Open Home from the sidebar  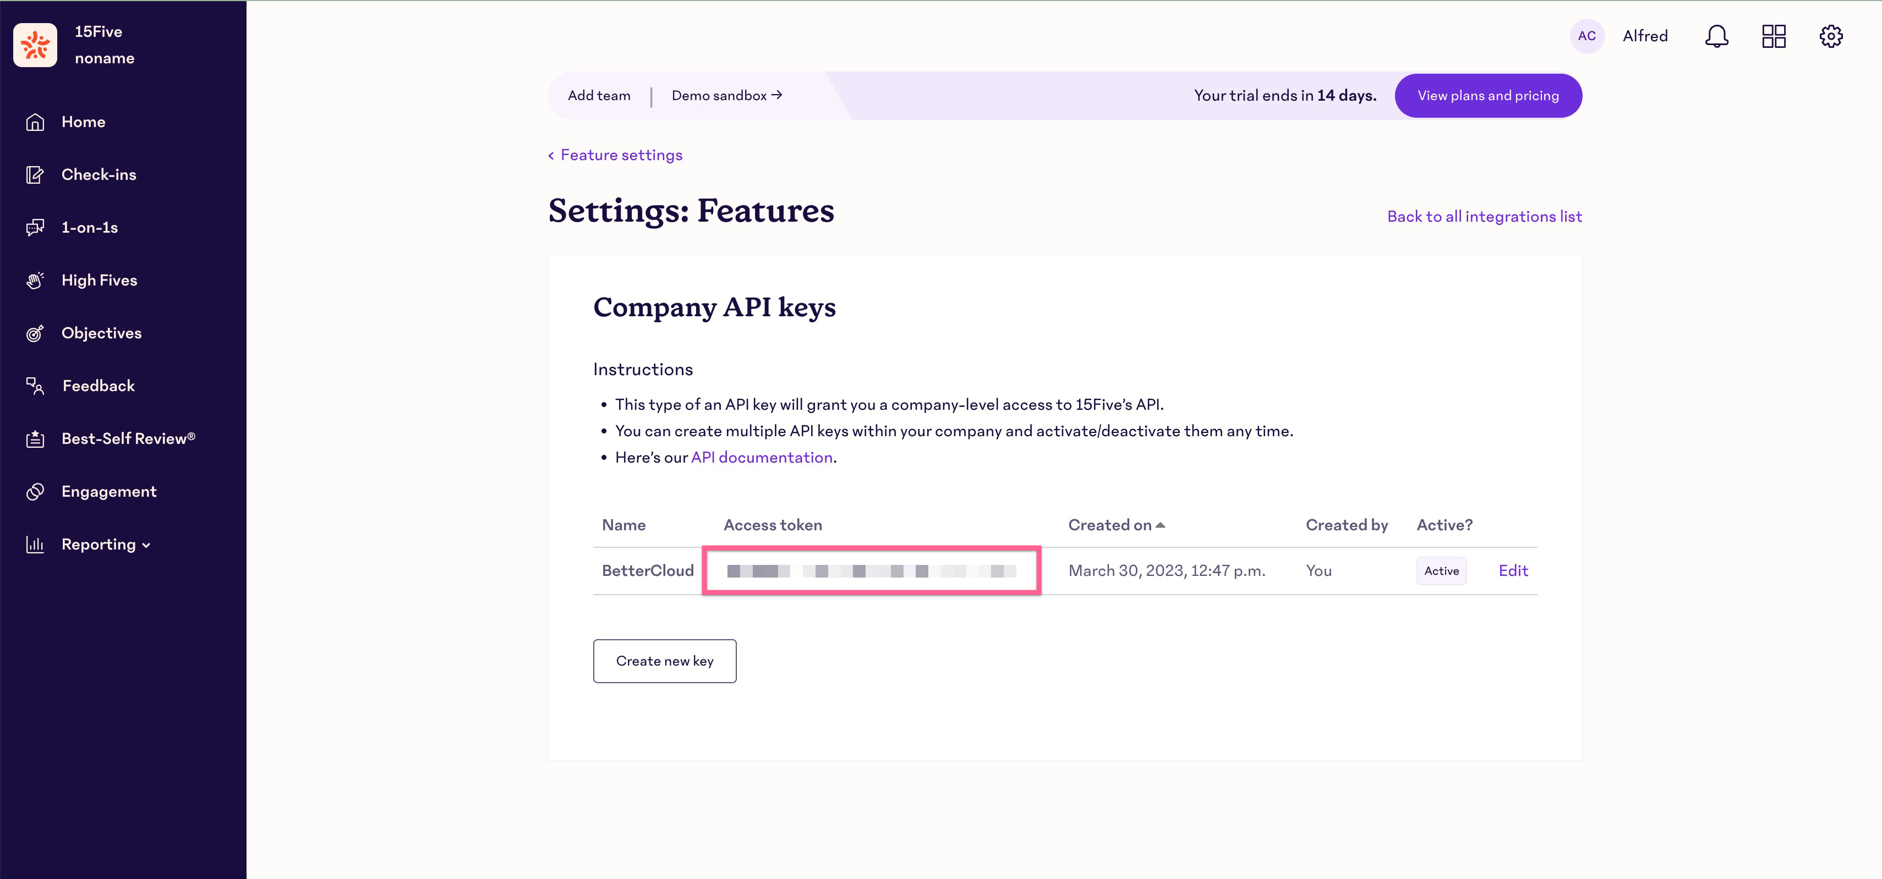83,122
